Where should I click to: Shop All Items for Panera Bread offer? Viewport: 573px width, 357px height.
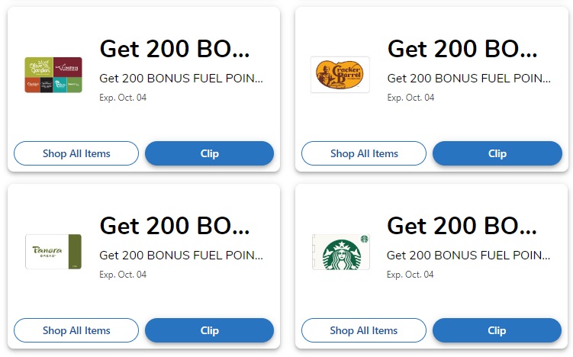click(76, 330)
